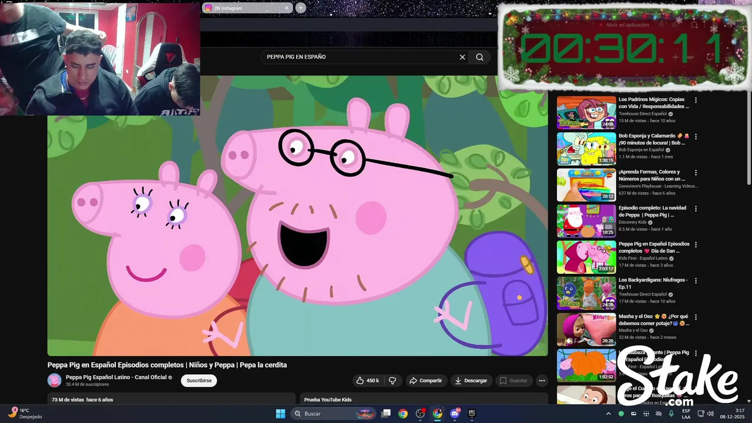
Task: Click the Bob Esponja en Español channel name
Action: [x=641, y=150]
